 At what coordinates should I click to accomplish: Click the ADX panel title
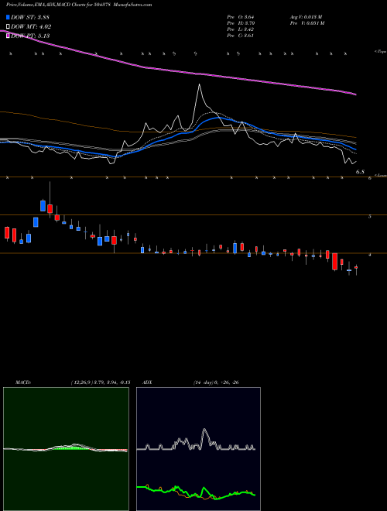pos(147,382)
